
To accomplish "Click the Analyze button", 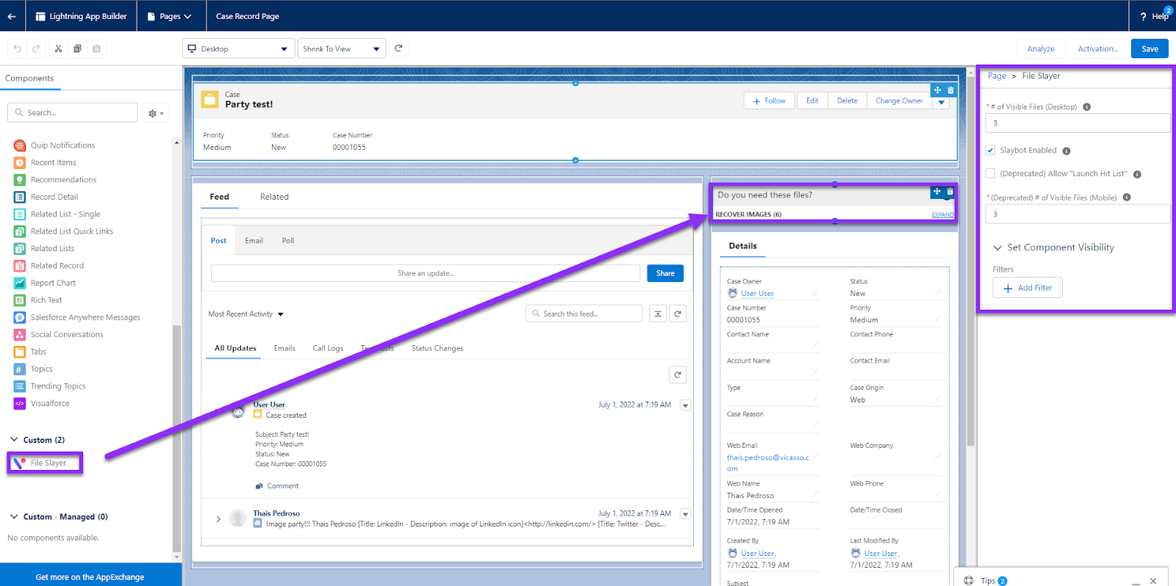I will click(1041, 48).
